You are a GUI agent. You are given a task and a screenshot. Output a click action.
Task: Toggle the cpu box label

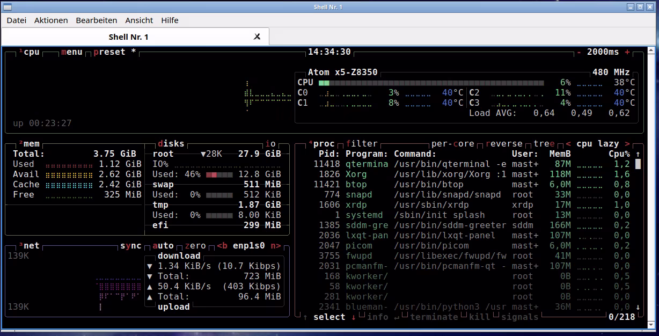click(x=30, y=52)
